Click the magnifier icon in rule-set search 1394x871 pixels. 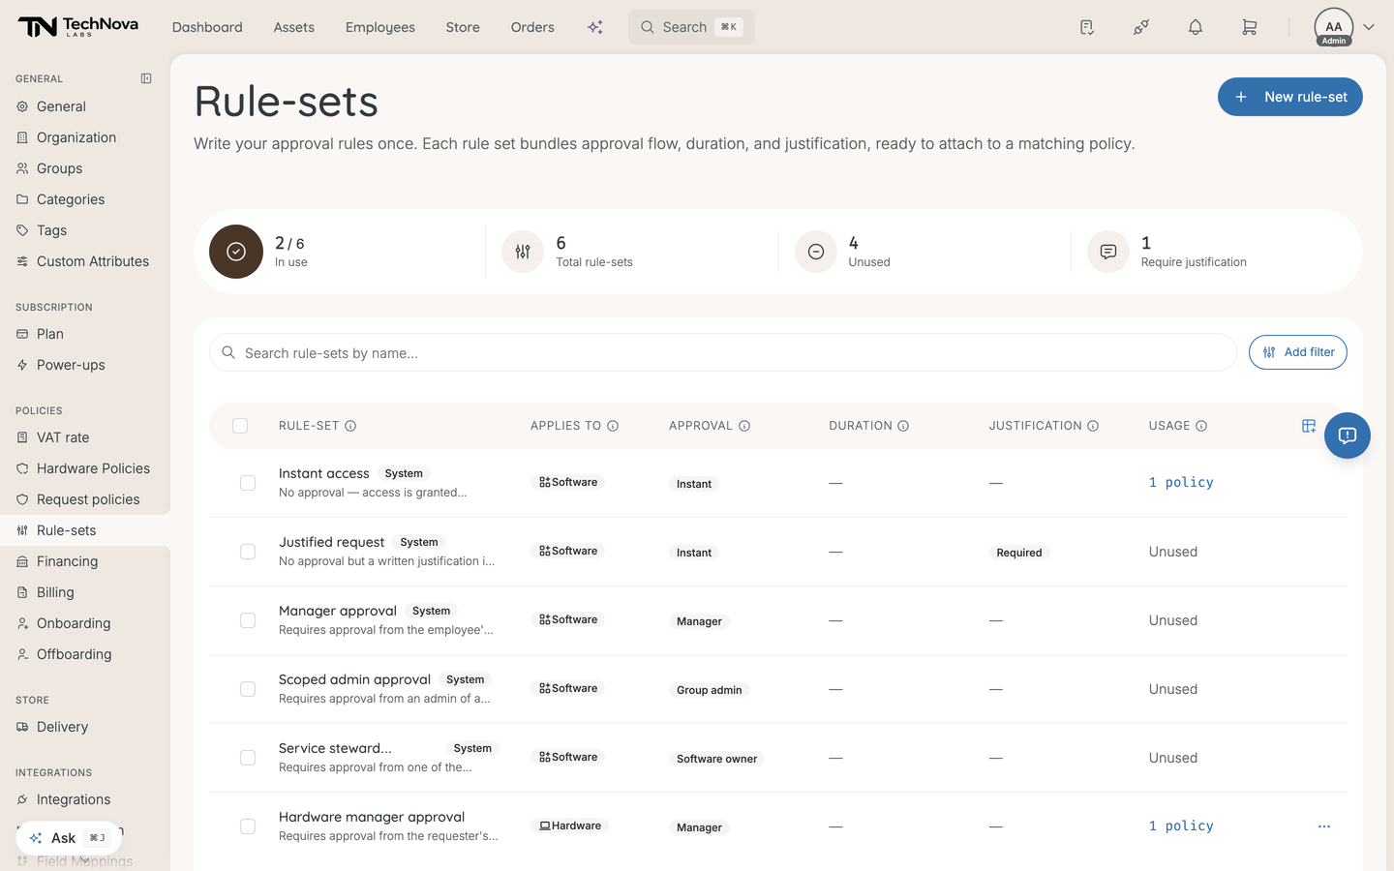click(228, 352)
